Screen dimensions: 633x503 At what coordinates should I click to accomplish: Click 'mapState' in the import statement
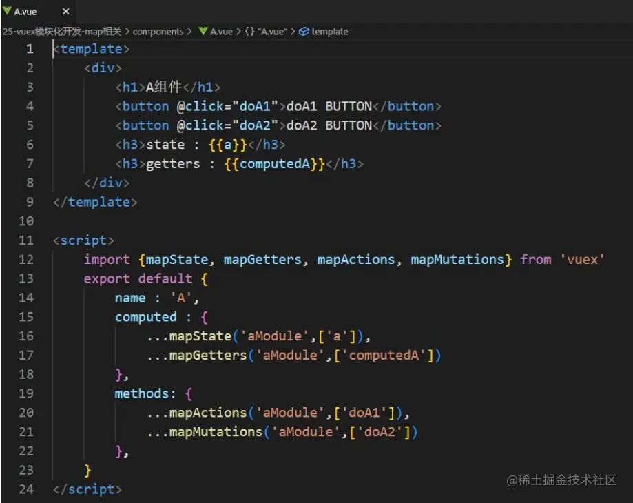coord(177,259)
